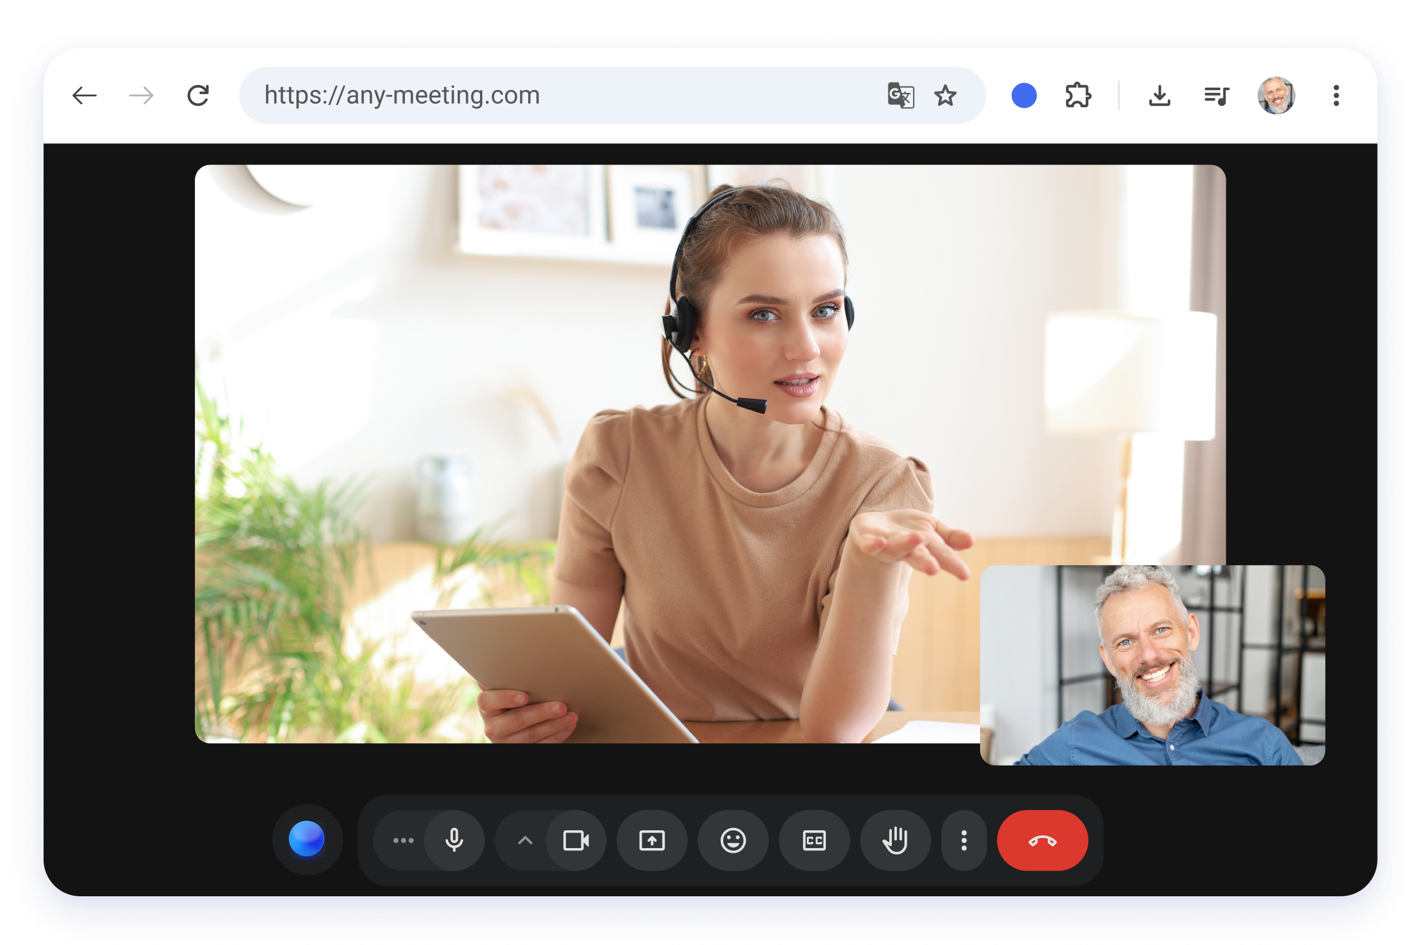
Task: Click the blue orb assistant button
Action: click(307, 839)
